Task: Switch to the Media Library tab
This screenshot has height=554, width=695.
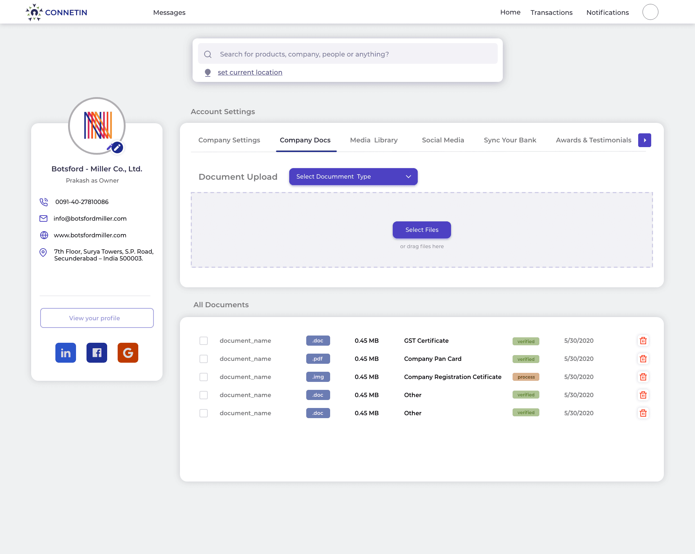Action: tap(374, 140)
